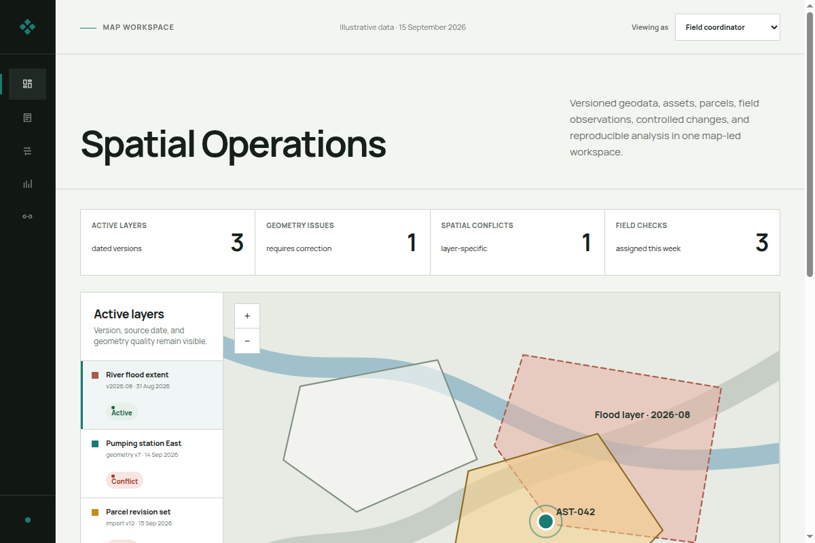Open the link connections sidebar icon
The height and width of the screenshot is (543, 815).
point(27,217)
